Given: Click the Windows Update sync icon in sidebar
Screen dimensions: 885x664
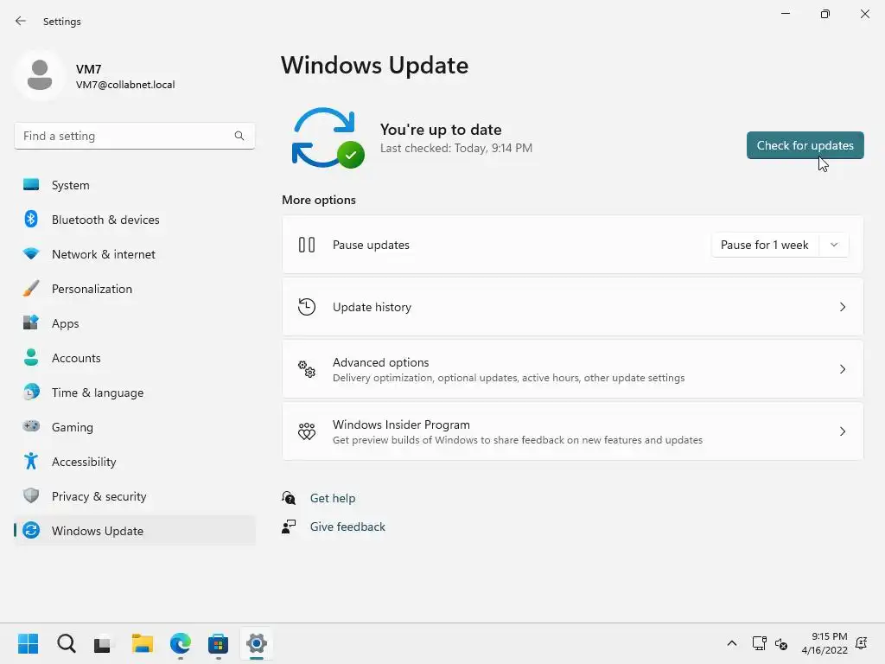Looking at the screenshot, I should click(31, 530).
